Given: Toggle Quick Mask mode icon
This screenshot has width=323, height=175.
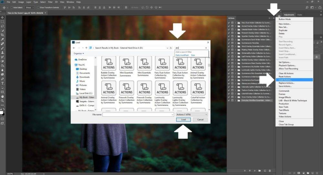Looking at the screenshot, I should (3, 119).
